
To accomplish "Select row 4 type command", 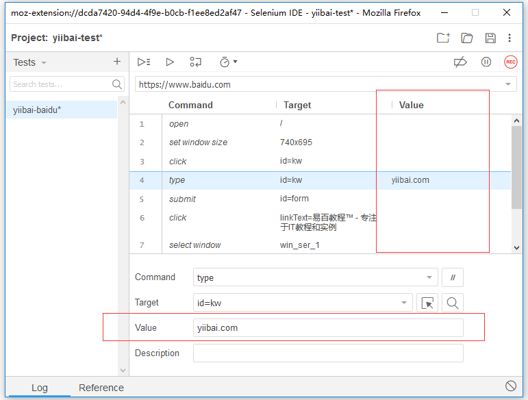I will [x=320, y=180].
